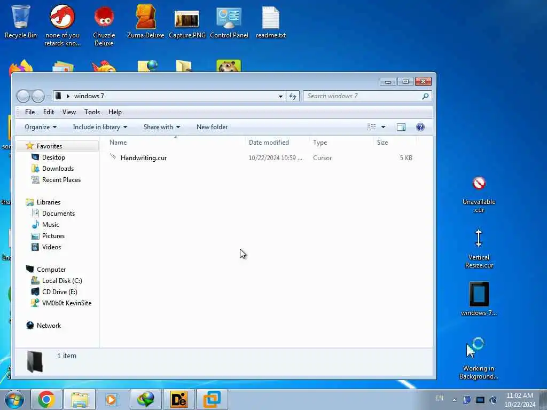Sort by the Type column header
The image size is (547, 410).
(320, 142)
